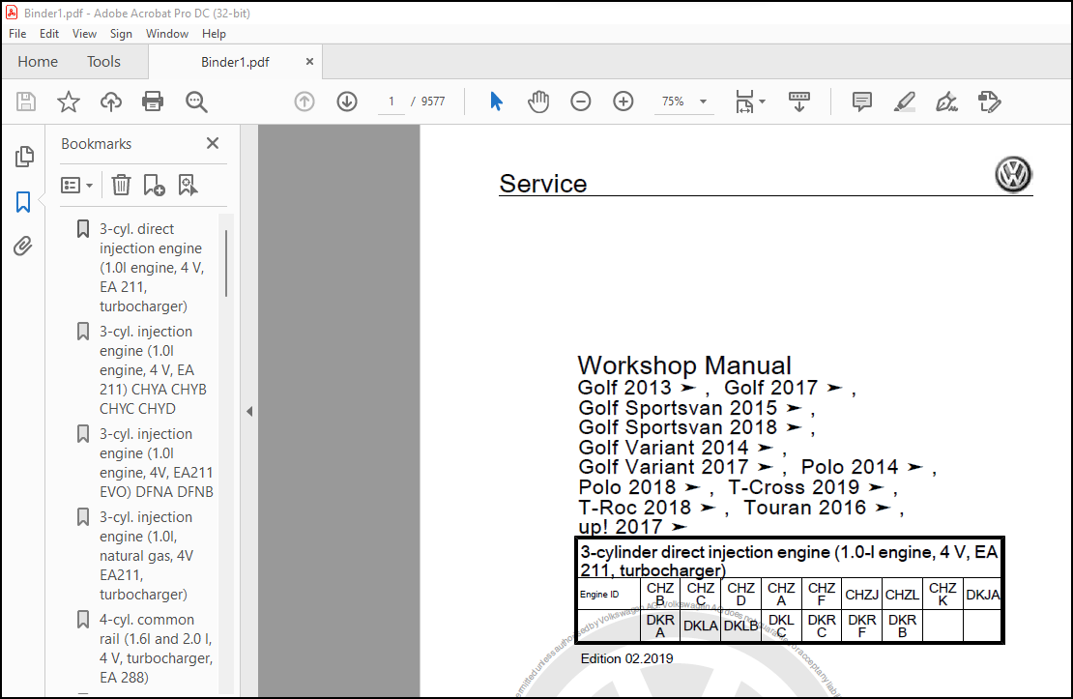This screenshot has height=699, width=1073.
Task: Click the stamp tool icon
Action: tap(990, 102)
